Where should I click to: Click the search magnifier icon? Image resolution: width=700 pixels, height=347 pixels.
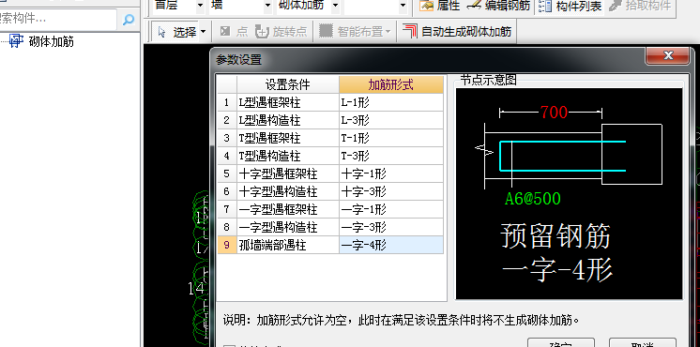click(x=129, y=20)
